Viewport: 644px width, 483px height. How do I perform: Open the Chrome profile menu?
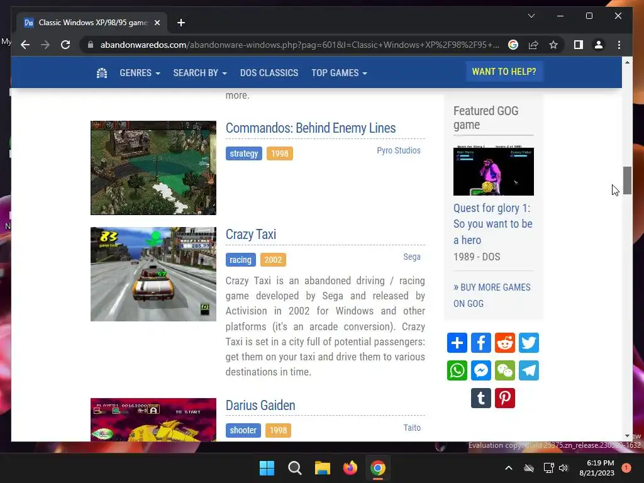coord(599,45)
